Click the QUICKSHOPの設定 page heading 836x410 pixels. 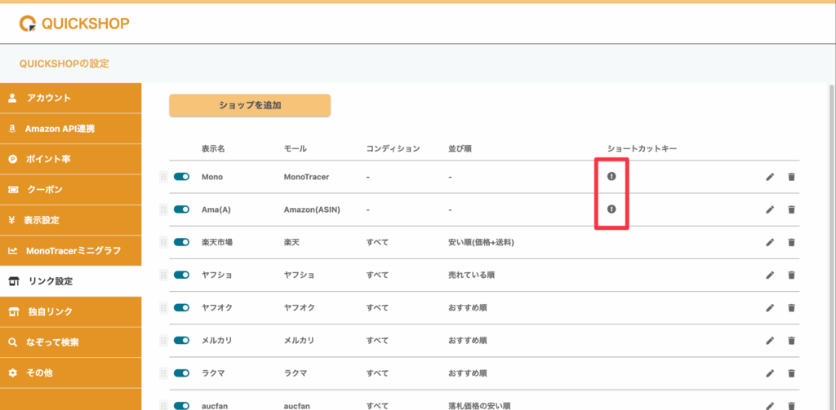click(x=64, y=64)
